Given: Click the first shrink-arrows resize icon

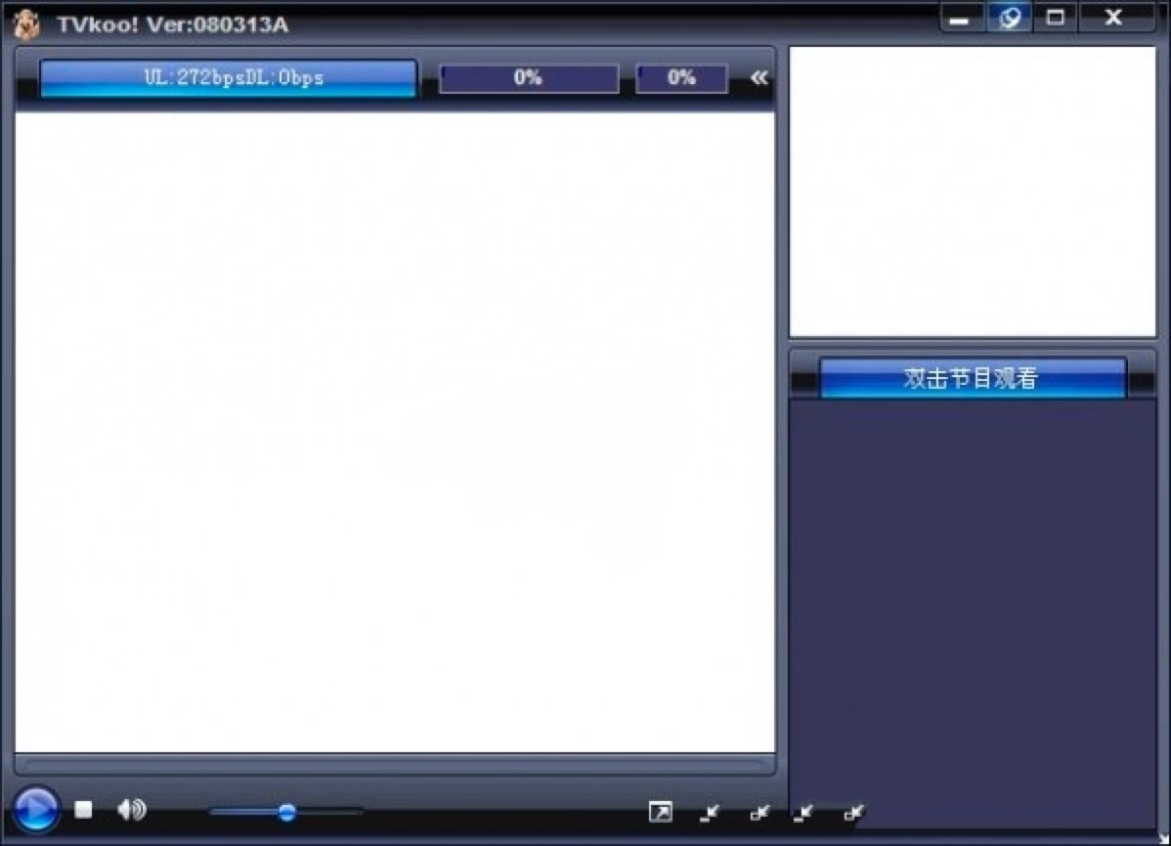Looking at the screenshot, I should (x=711, y=812).
